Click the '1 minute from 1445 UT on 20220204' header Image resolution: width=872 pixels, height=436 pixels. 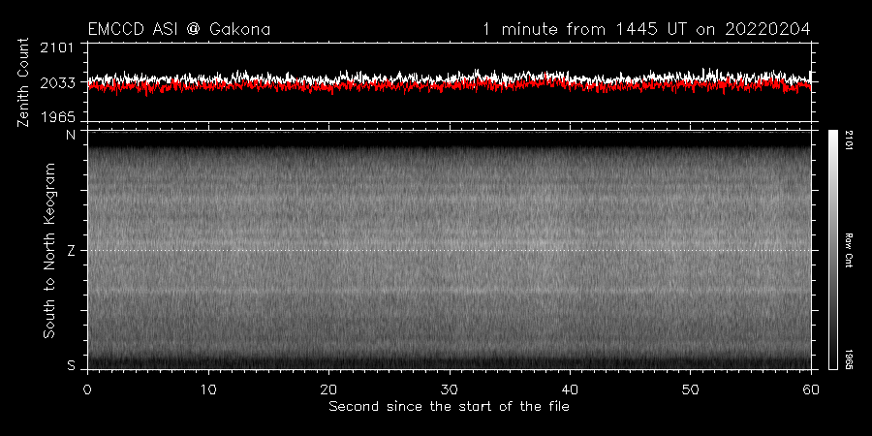click(647, 29)
